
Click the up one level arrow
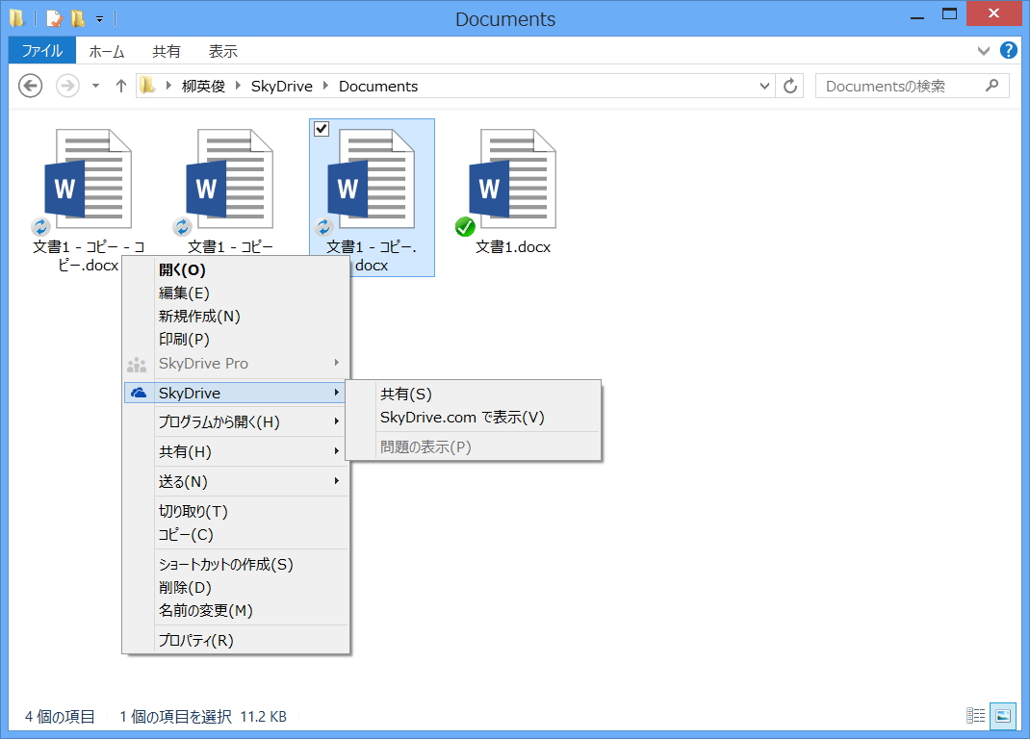(x=119, y=86)
